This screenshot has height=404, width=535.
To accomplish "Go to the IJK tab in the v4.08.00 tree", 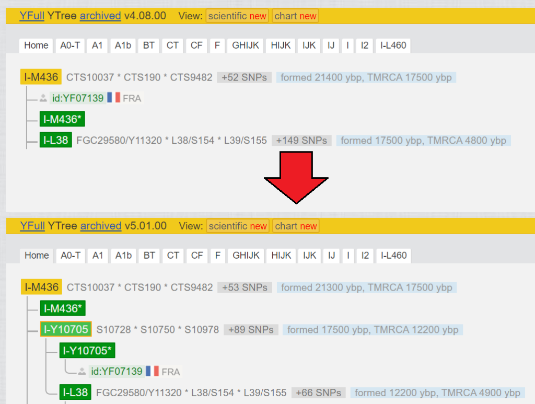I will (309, 45).
